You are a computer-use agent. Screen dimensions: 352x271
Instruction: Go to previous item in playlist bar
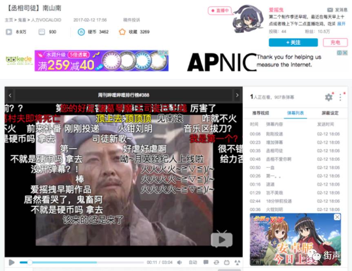pos(10,95)
